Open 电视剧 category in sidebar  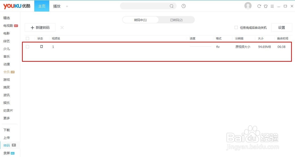[x=8, y=26]
